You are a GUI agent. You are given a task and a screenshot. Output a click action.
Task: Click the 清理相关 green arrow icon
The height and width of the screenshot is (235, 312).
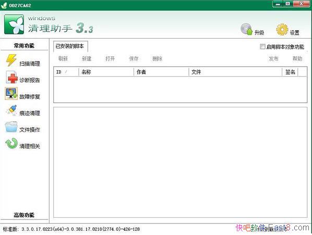[11, 143]
